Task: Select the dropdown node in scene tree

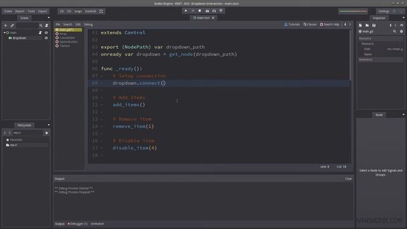Action: click(x=20, y=38)
